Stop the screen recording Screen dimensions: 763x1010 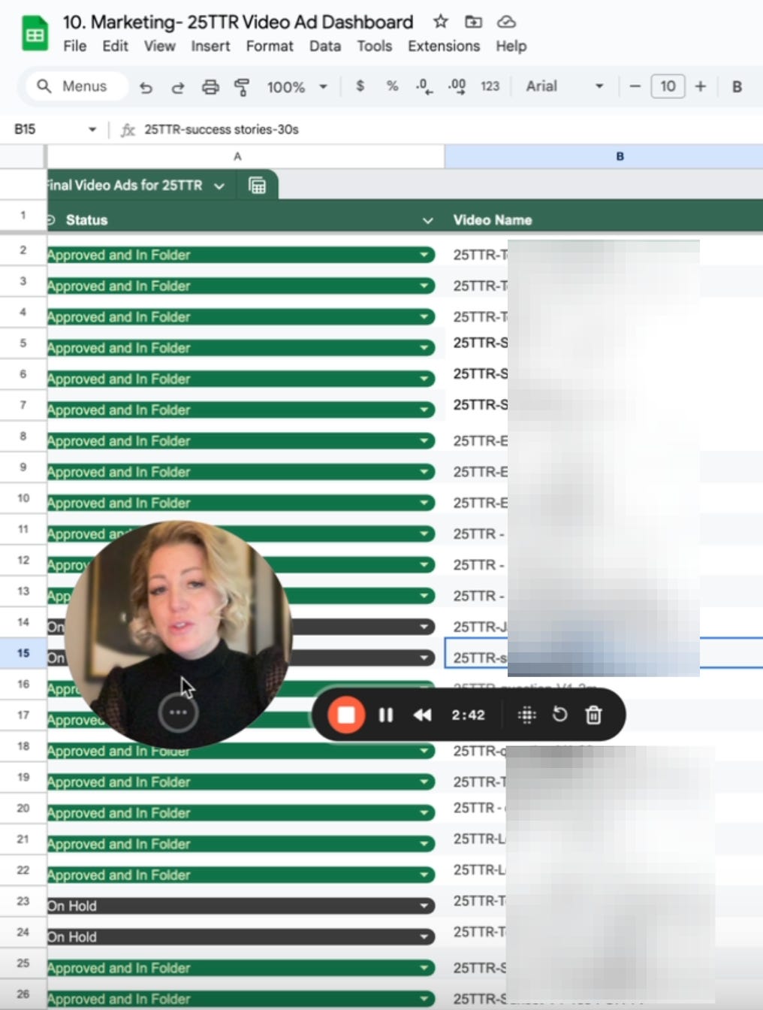click(x=346, y=715)
